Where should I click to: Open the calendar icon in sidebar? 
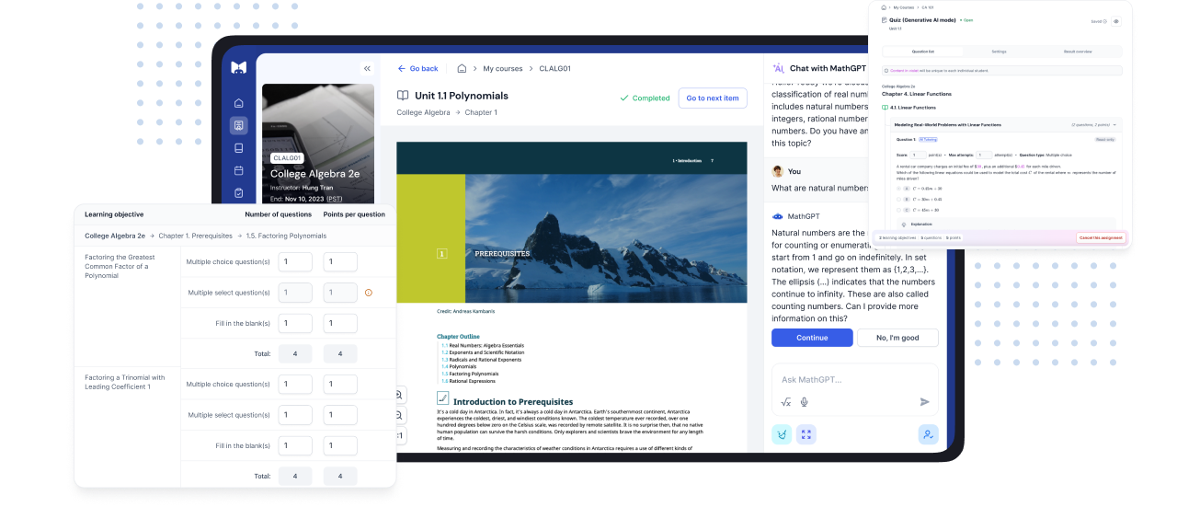[x=239, y=170]
